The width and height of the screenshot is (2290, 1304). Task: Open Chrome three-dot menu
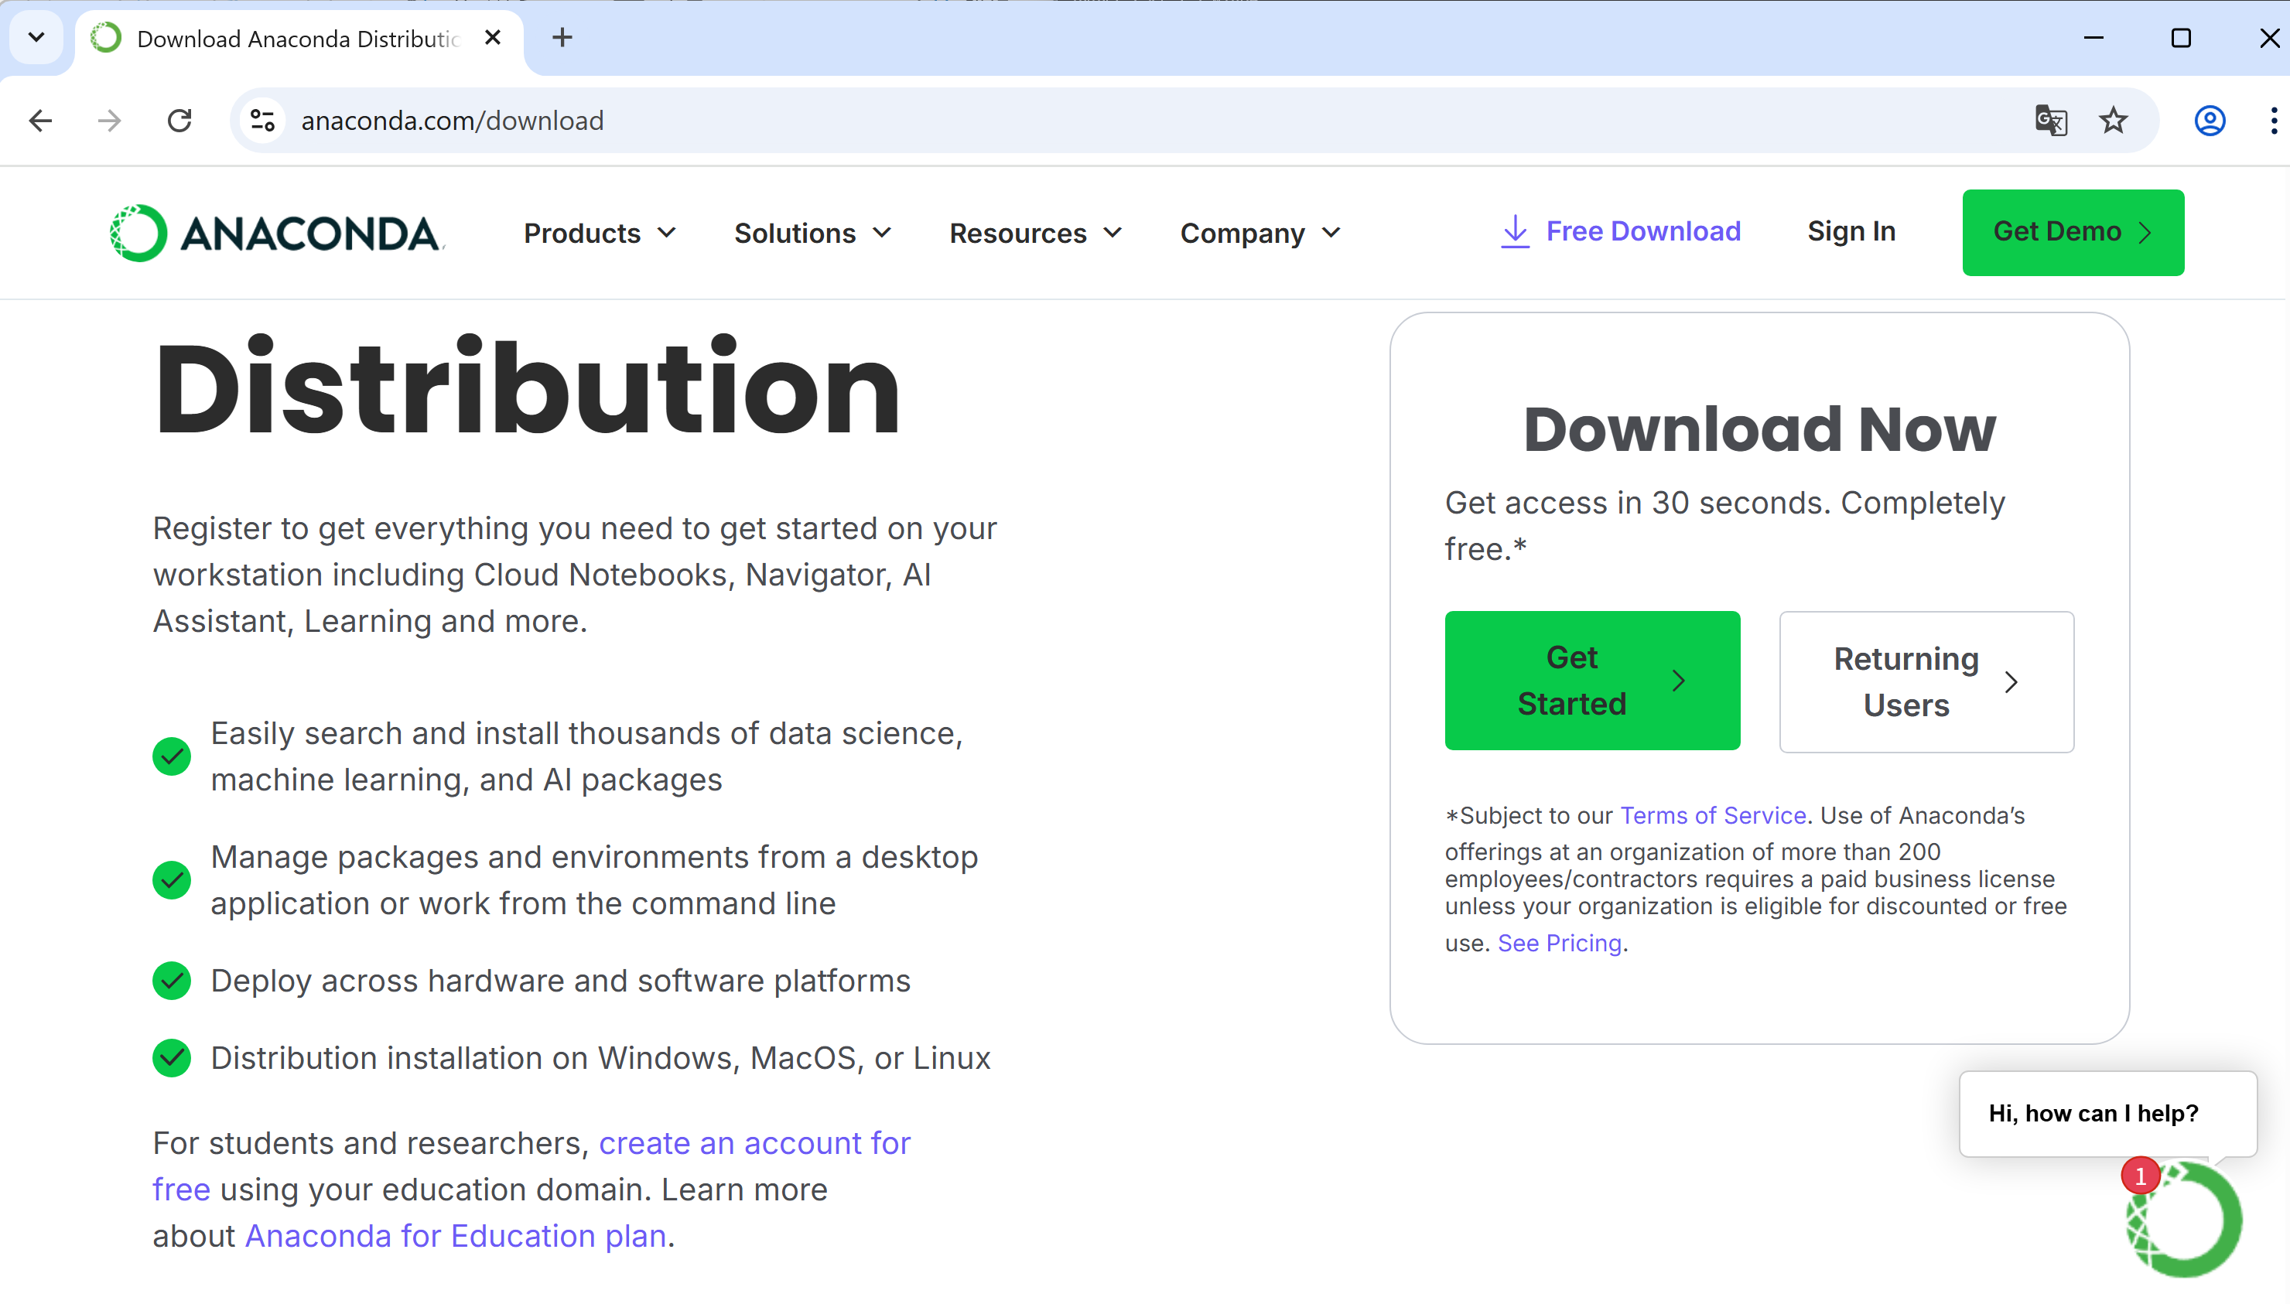tap(2273, 120)
